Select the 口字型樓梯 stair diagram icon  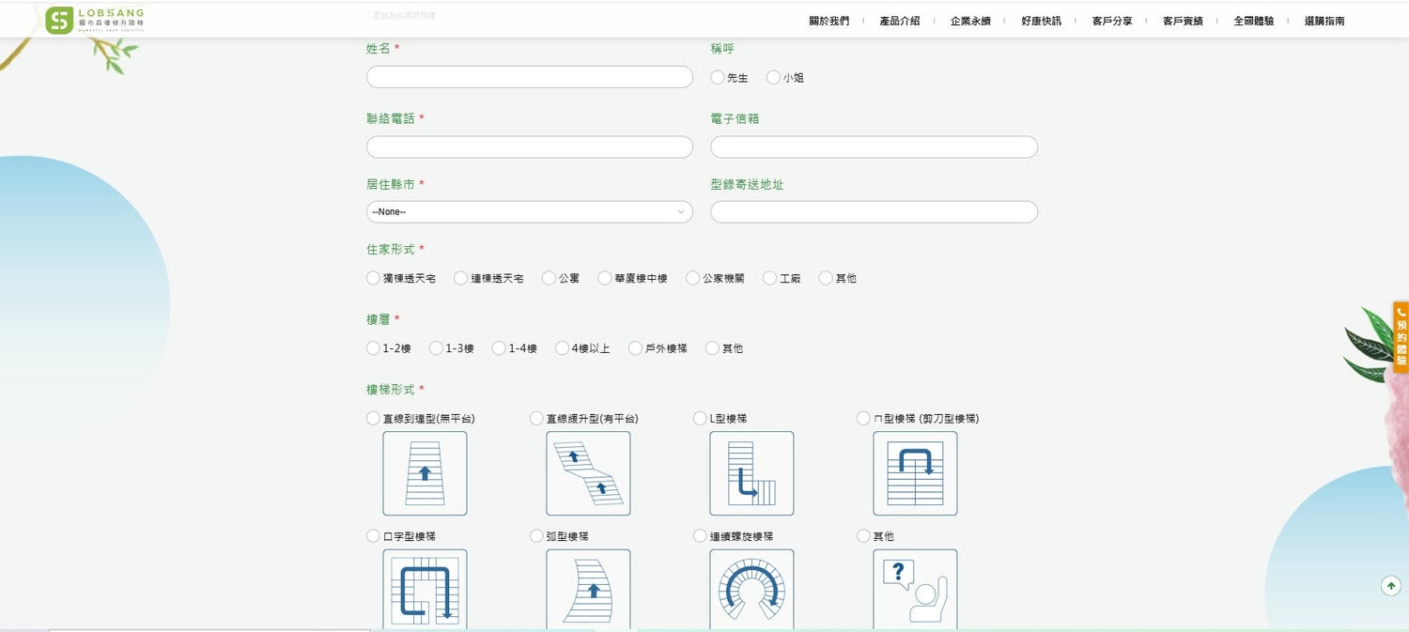(425, 590)
